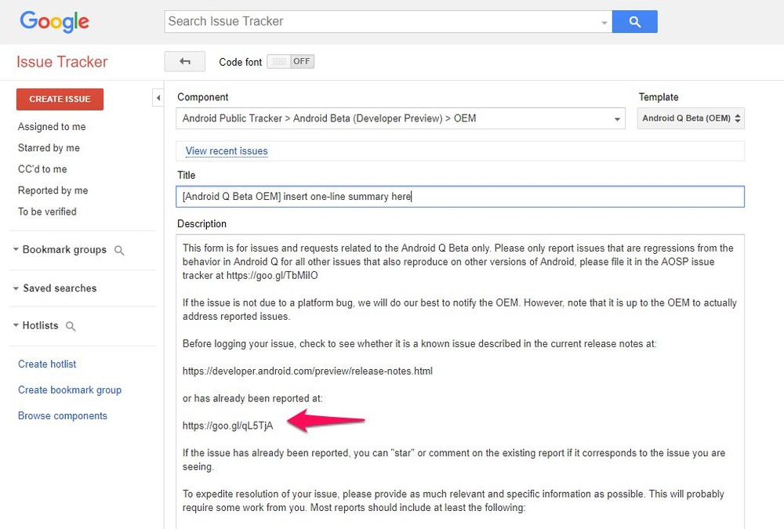
Task: Click the Create Issue button
Action: click(x=60, y=99)
